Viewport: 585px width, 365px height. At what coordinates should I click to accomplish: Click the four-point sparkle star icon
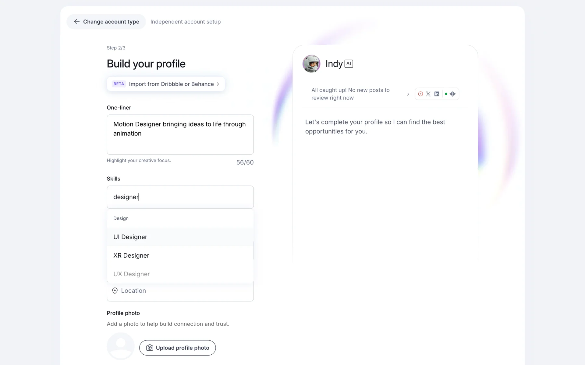[x=453, y=94]
